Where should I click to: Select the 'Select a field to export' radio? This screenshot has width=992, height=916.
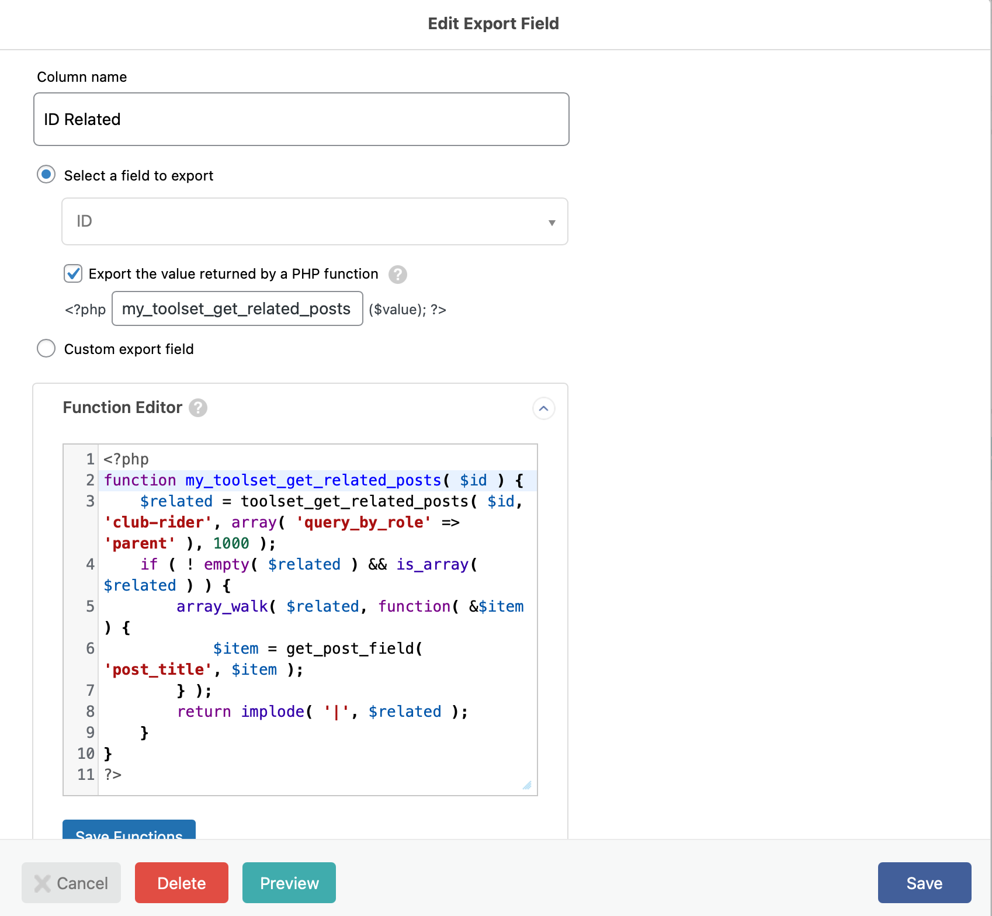[46, 175]
